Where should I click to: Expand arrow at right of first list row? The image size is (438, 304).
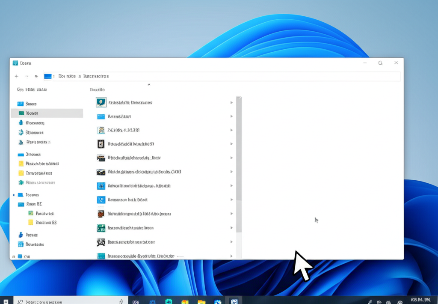point(231,103)
